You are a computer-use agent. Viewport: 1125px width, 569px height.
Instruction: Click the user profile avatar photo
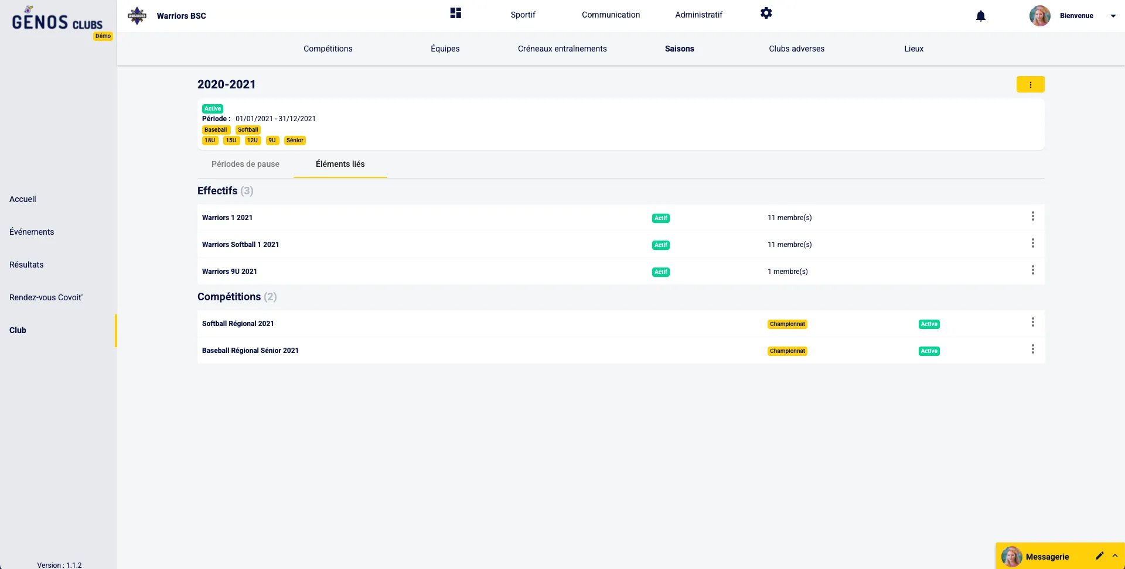click(x=1039, y=16)
